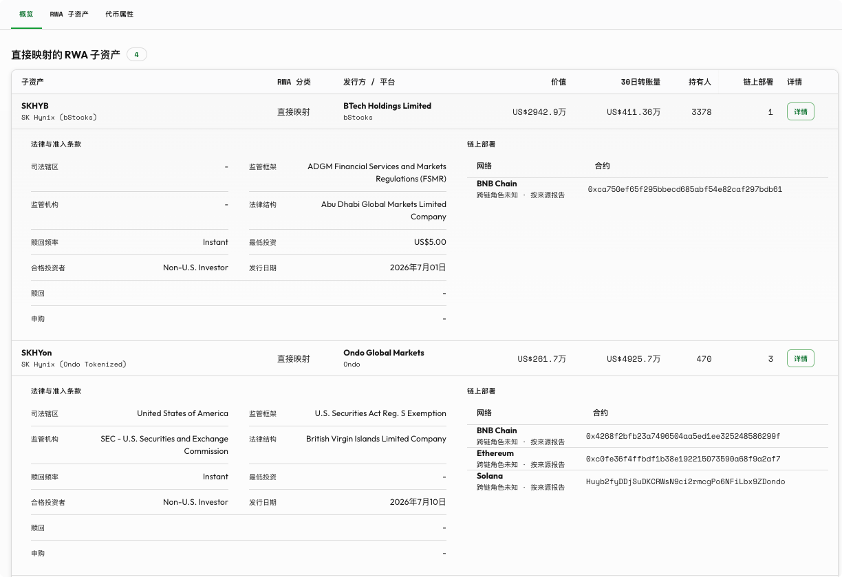
Task: Click the SKHYon BNB Chain contract address 0x4268f2…
Action: point(683,436)
